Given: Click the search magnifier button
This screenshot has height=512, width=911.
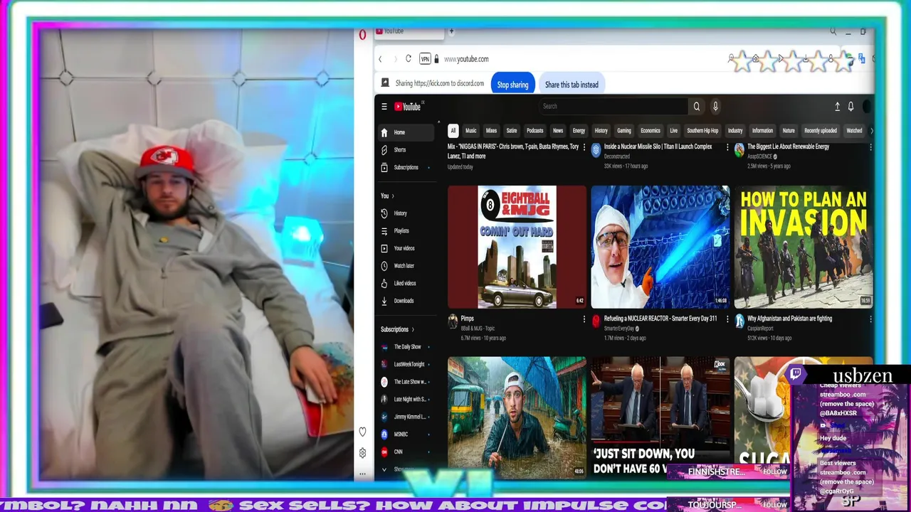Looking at the screenshot, I should click(x=697, y=107).
